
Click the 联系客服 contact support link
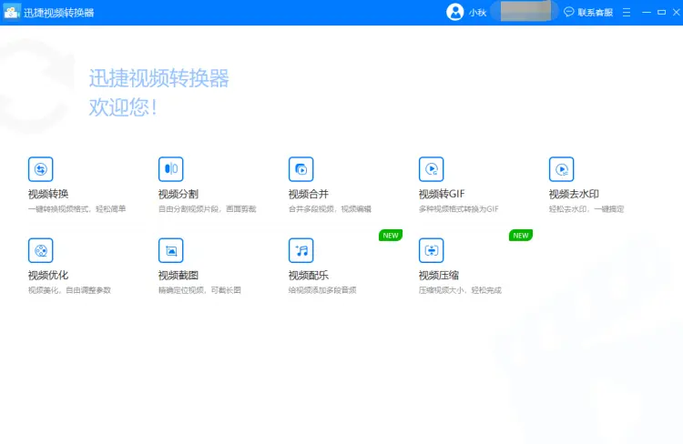(595, 13)
